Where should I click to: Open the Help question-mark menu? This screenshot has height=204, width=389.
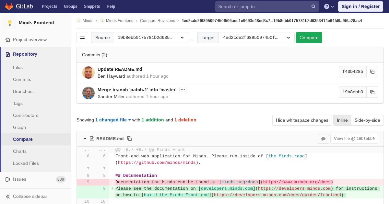(329, 6)
